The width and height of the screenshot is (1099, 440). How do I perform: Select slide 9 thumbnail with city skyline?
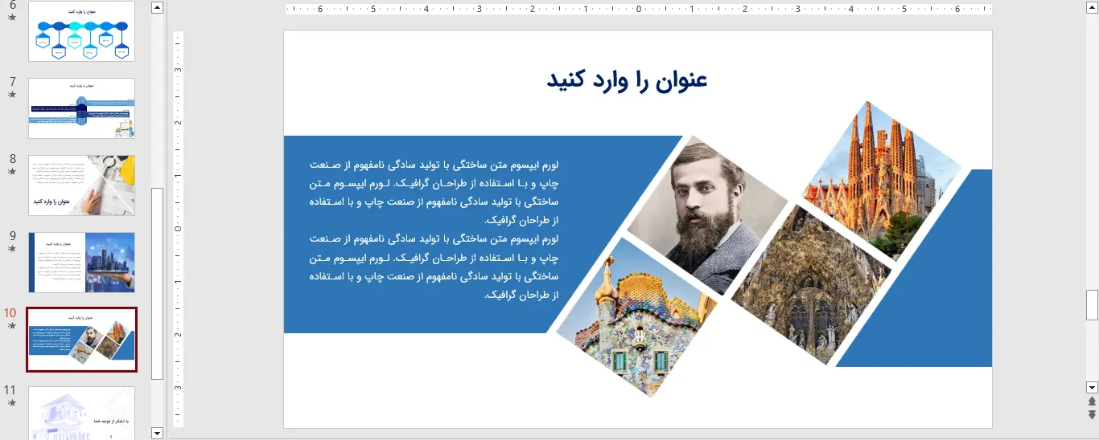click(x=82, y=263)
